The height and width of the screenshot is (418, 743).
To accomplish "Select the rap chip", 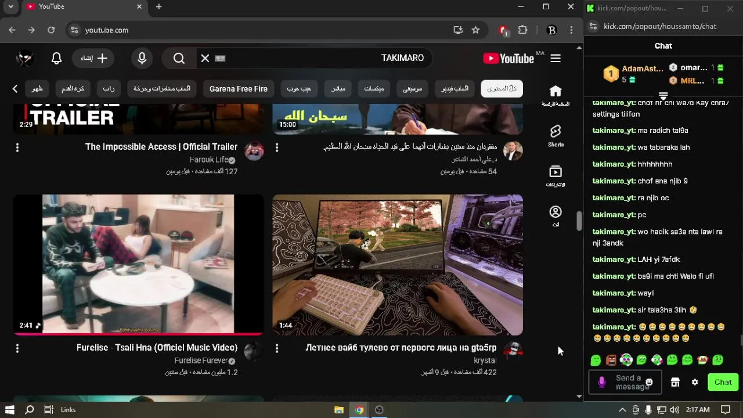I will tap(109, 89).
